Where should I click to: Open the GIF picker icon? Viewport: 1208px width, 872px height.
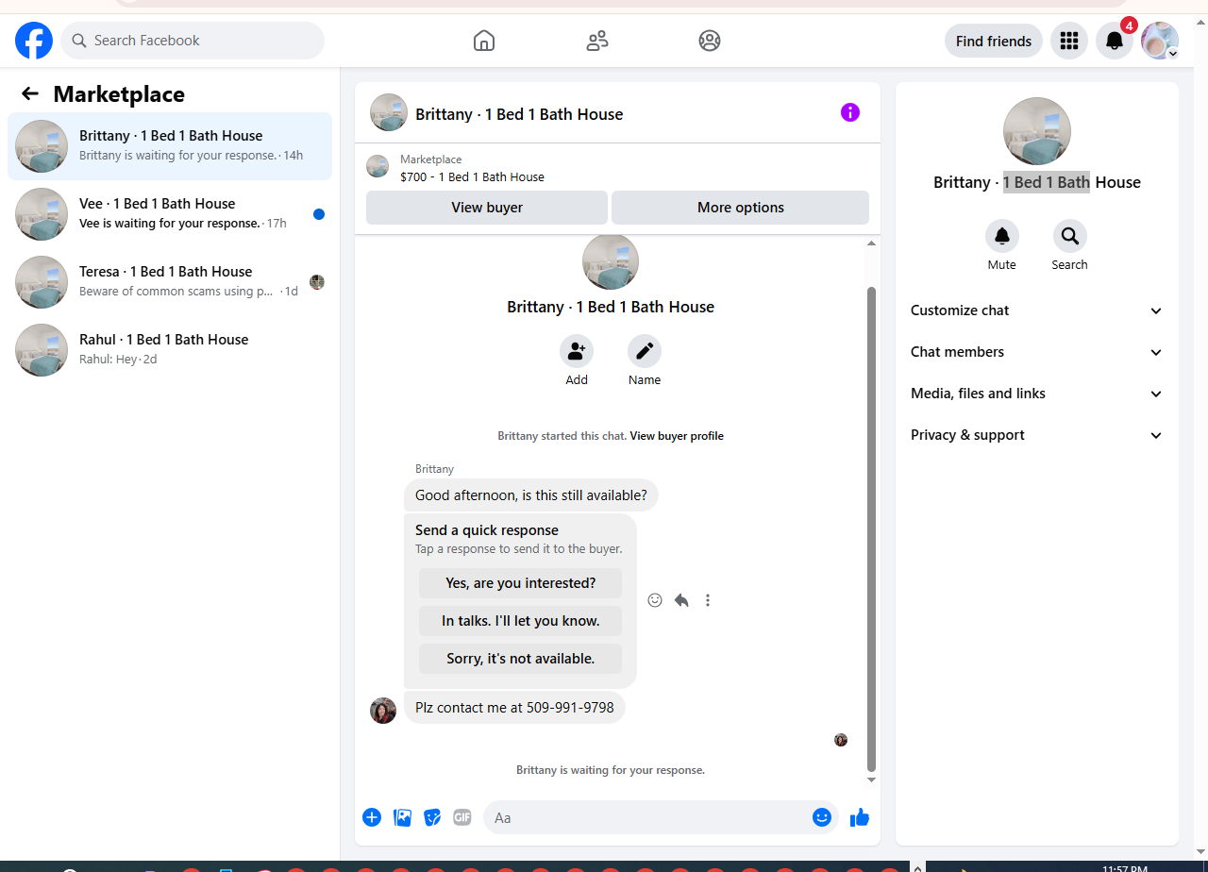462,817
